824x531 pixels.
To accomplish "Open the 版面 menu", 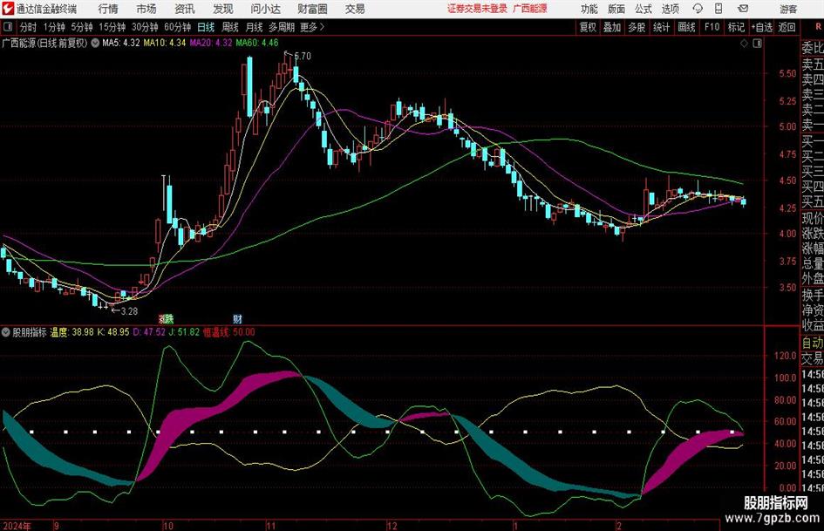I will (616, 9).
